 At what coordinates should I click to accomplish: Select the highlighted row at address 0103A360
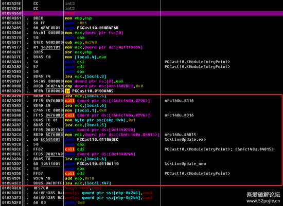click(x=141, y=13)
